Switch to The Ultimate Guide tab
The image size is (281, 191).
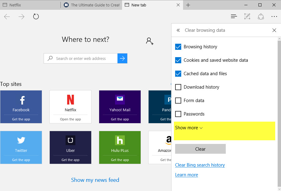coord(92,5)
